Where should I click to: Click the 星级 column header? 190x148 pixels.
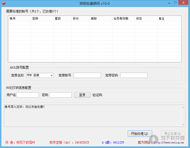click(x=62, y=19)
